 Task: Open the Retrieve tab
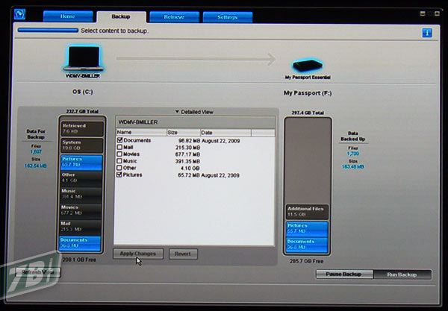[x=174, y=17]
